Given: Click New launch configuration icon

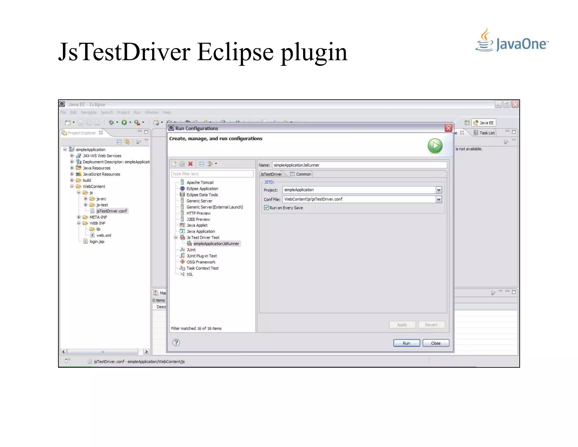Looking at the screenshot, I should 174,164.
